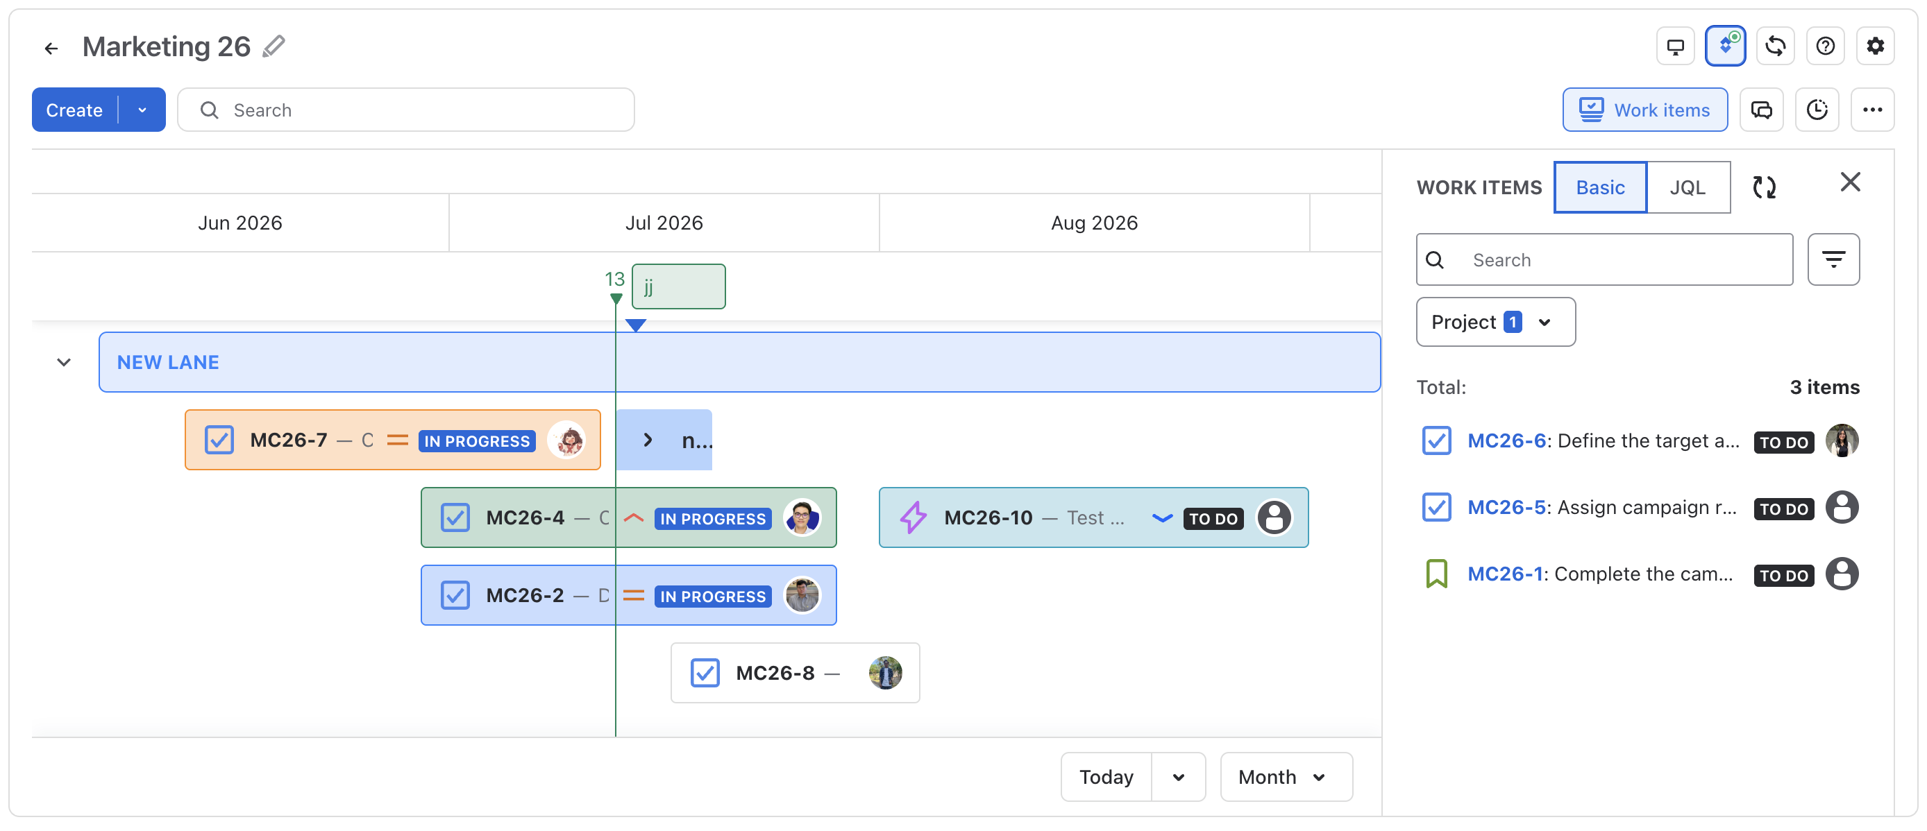Open MC26-5 work item link
Screen dimensions: 1927x831
[1505, 508]
